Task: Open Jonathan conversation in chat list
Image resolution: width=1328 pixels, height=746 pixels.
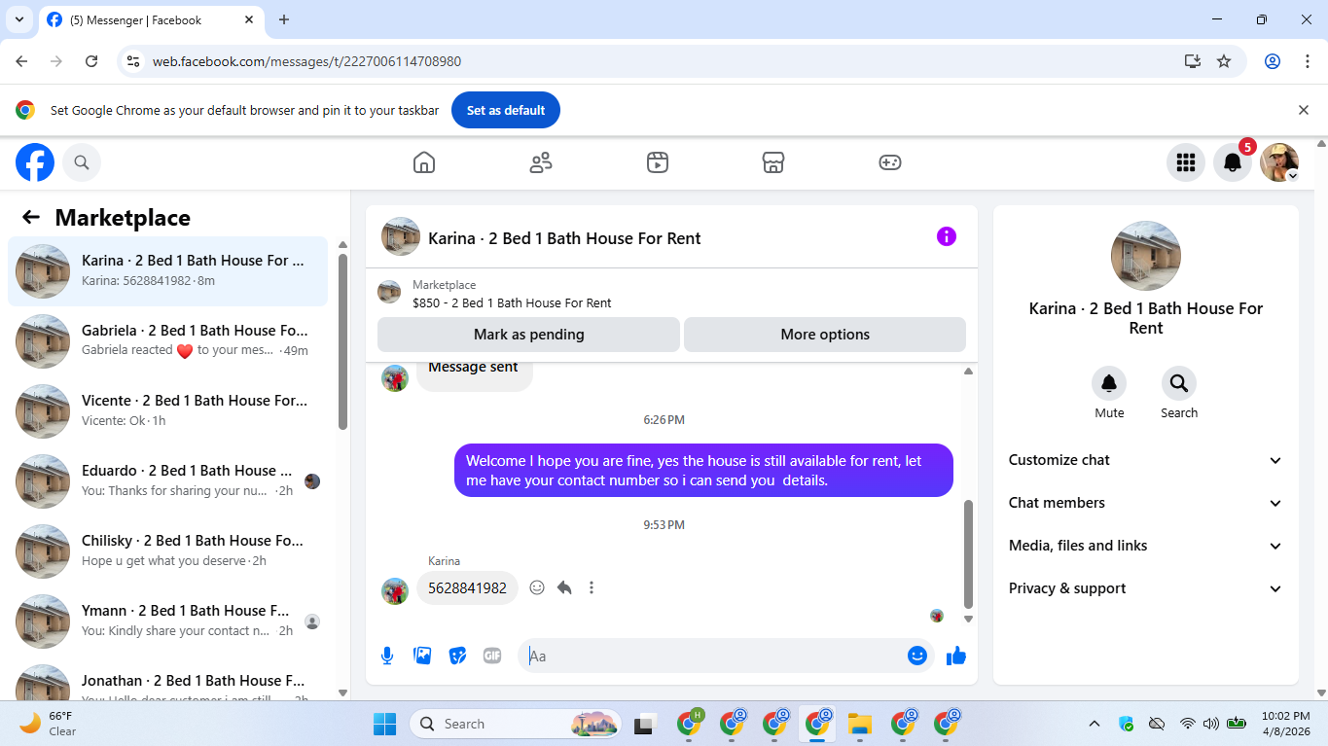Action: pyautogui.click(x=167, y=680)
